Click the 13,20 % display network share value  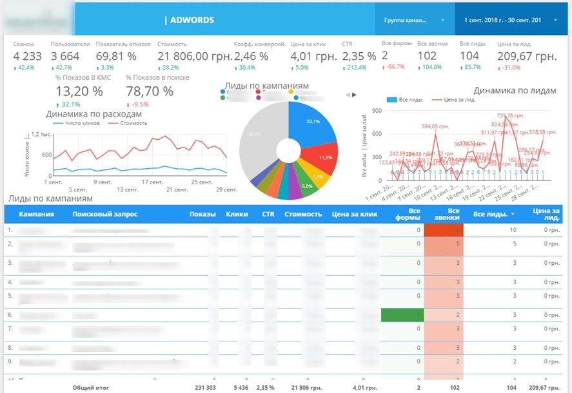pyautogui.click(x=79, y=91)
